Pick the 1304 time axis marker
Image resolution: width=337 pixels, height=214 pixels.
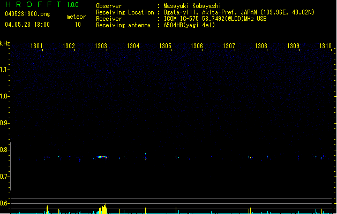(133, 46)
